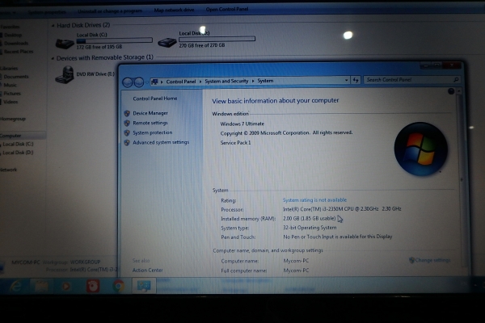Collapse Devices with Removable Storage group
The image size is (485, 323).
coord(53,58)
